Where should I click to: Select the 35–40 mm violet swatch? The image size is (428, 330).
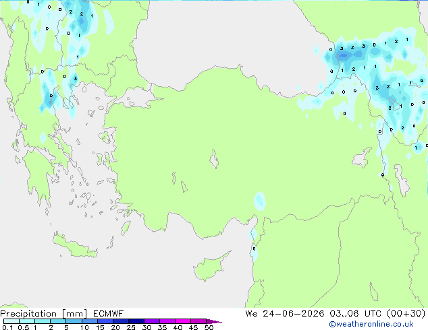[x=167, y=321]
